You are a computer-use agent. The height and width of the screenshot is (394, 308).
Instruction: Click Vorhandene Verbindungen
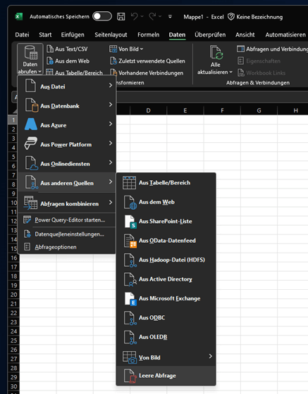click(x=147, y=73)
